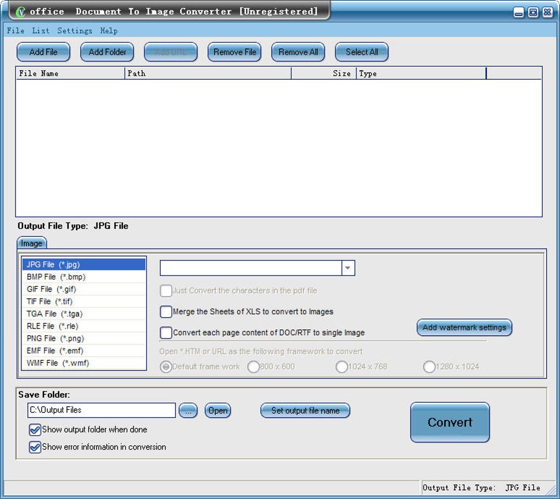The image size is (560, 499).
Task: Uncheck Show error information in conversion
Action: click(35, 447)
